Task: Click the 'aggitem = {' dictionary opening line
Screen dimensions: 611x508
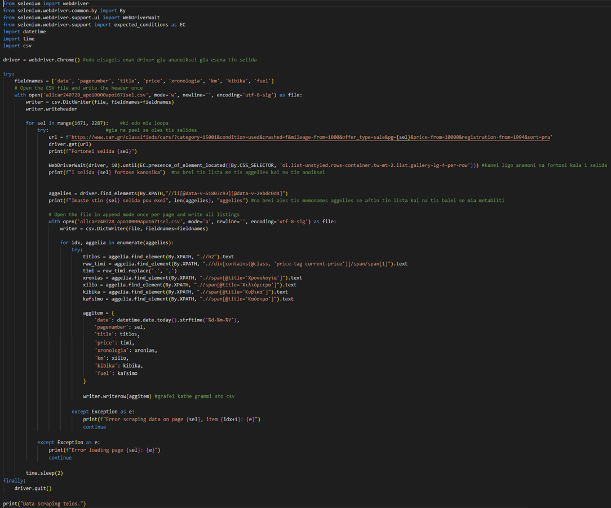Action: pos(99,313)
